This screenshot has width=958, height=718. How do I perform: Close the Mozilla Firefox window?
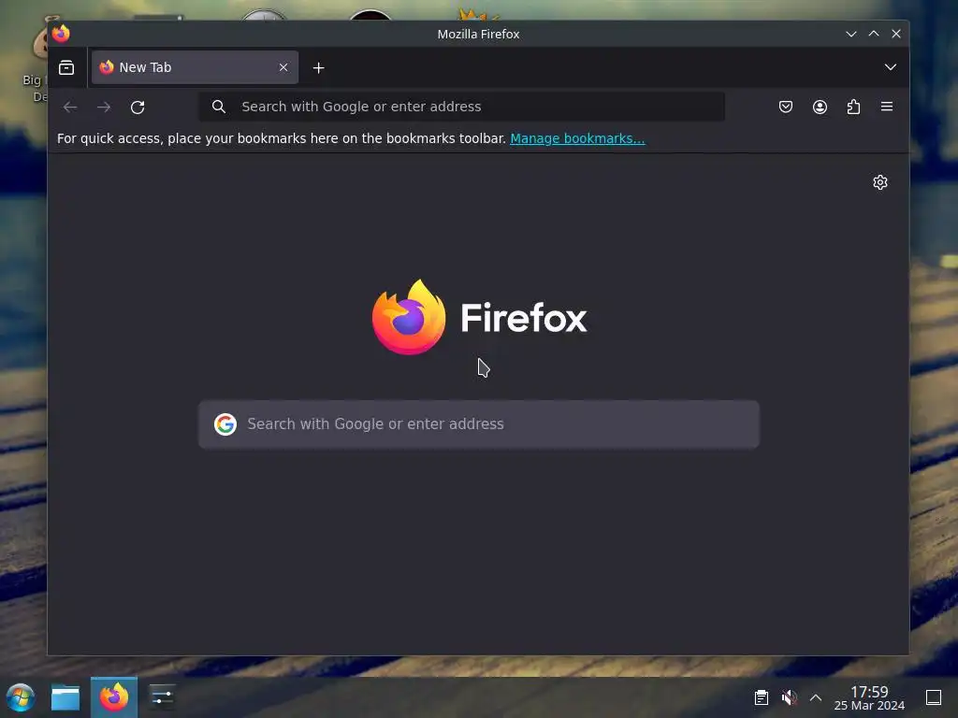coord(896,34)
